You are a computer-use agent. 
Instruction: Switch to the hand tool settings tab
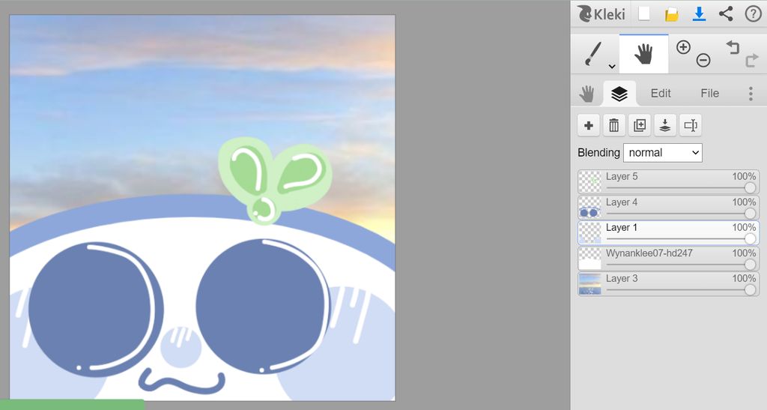[x=586, y=94]
